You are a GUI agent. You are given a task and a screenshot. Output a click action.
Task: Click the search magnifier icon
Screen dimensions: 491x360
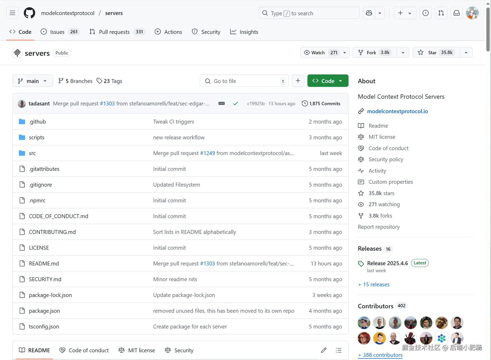coord(265,13)
